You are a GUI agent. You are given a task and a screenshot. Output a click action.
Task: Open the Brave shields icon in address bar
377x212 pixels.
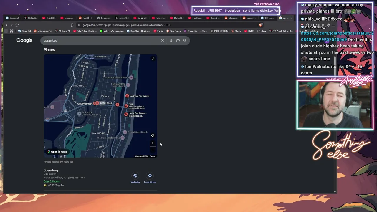[260, 25]
